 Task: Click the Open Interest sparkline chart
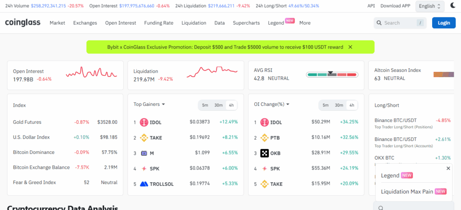[x=91, y=73]
